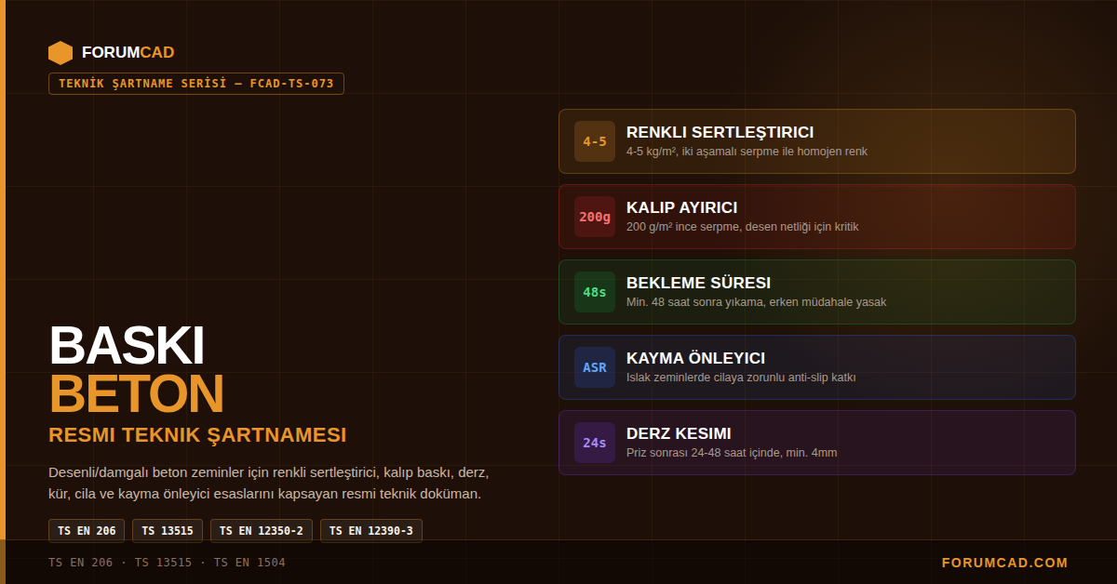Screen dimensions: 1117x584
Task: Click the large white BASKI heading
Action: click(127, 345)
